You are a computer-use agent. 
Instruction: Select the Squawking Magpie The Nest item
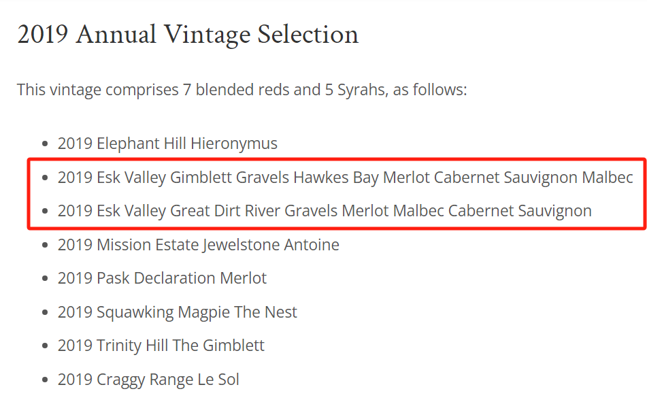(177, 312)
